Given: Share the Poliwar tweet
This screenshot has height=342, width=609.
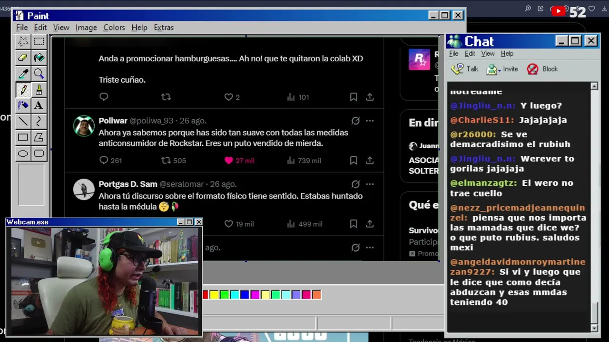Looking at the screenshot, I should point(370,161).
